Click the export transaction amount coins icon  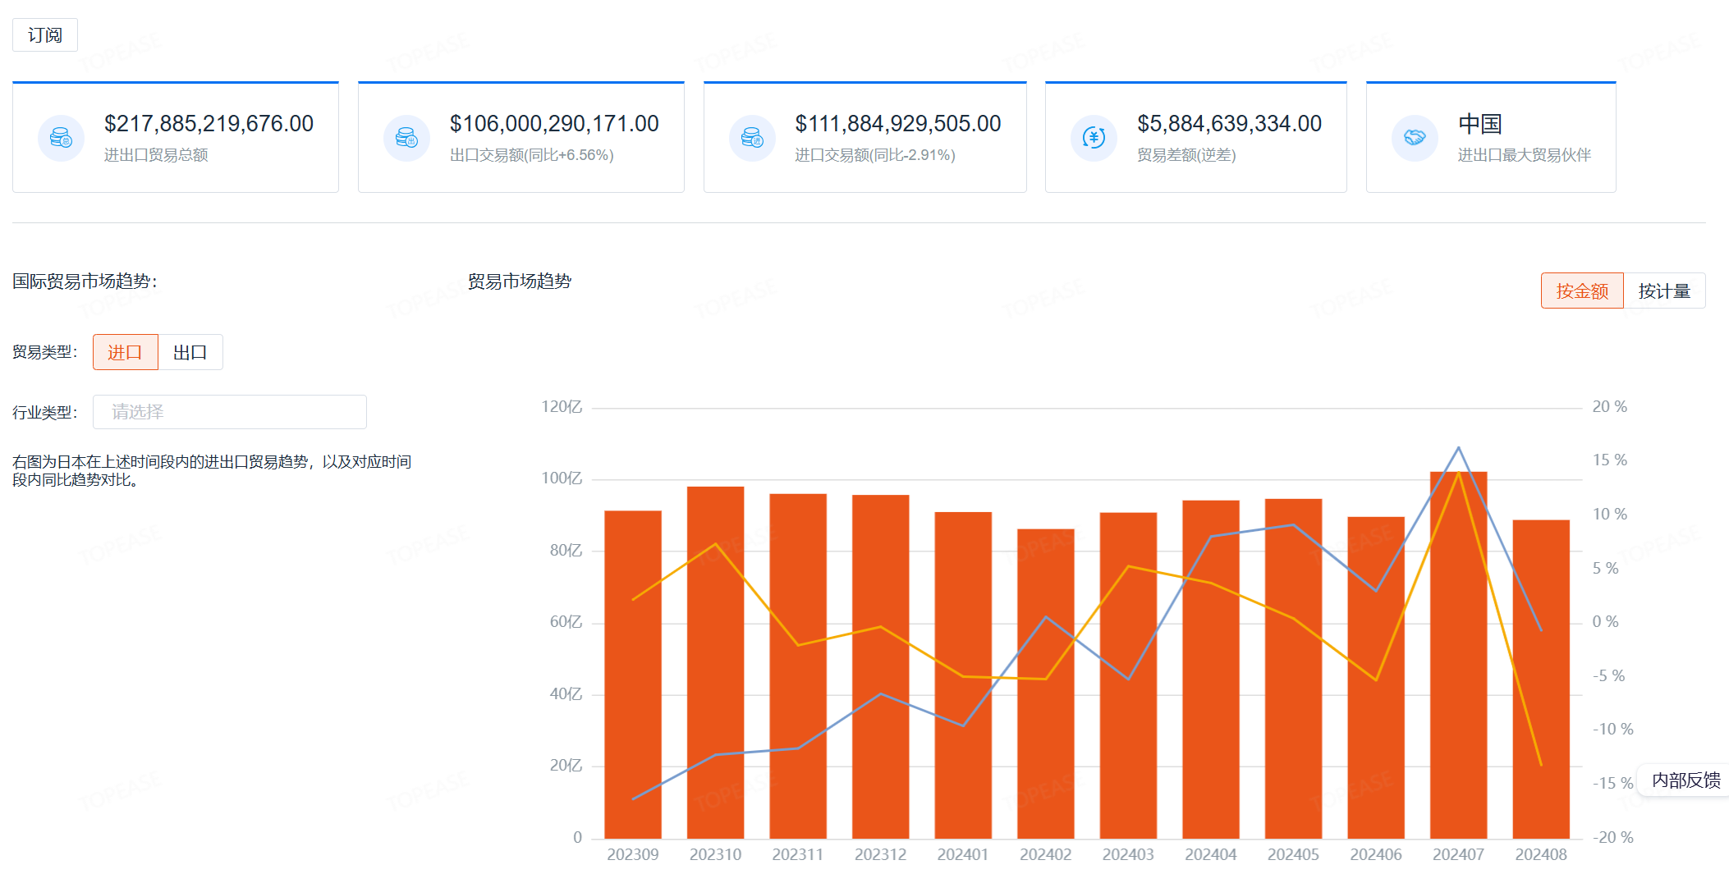(406, 138)
